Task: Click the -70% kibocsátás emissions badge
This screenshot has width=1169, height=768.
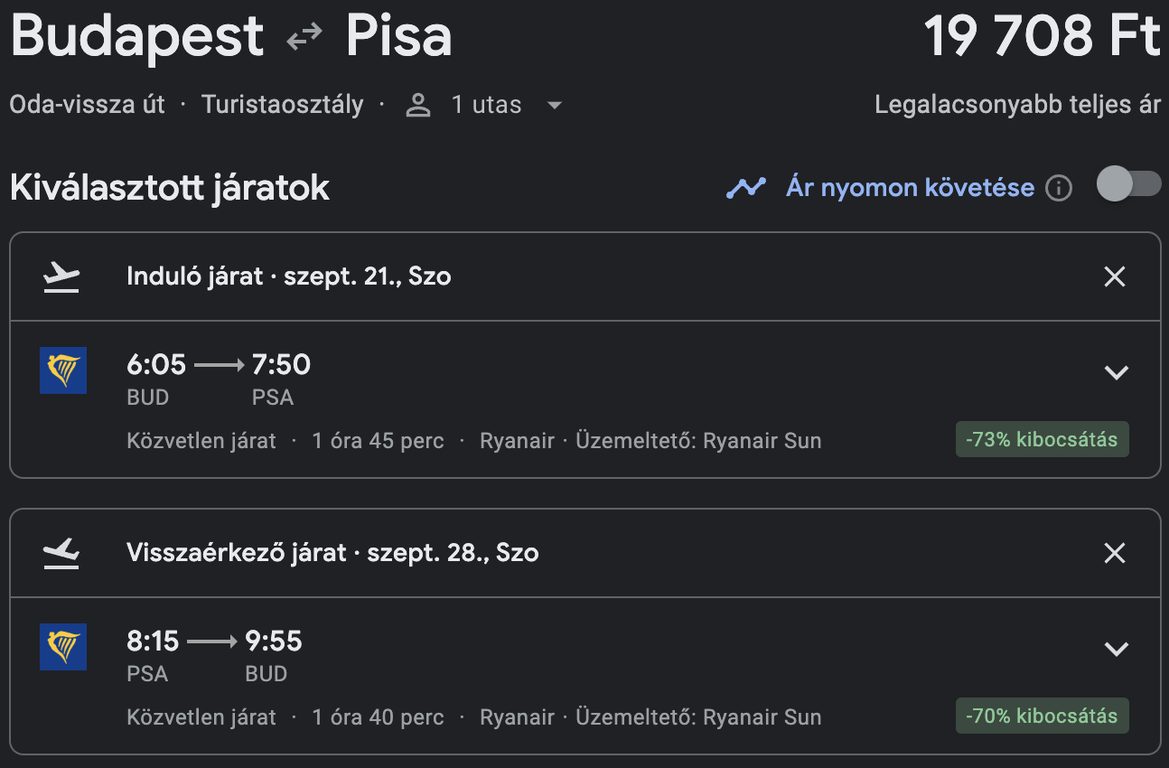Action: click(1042, 716)
